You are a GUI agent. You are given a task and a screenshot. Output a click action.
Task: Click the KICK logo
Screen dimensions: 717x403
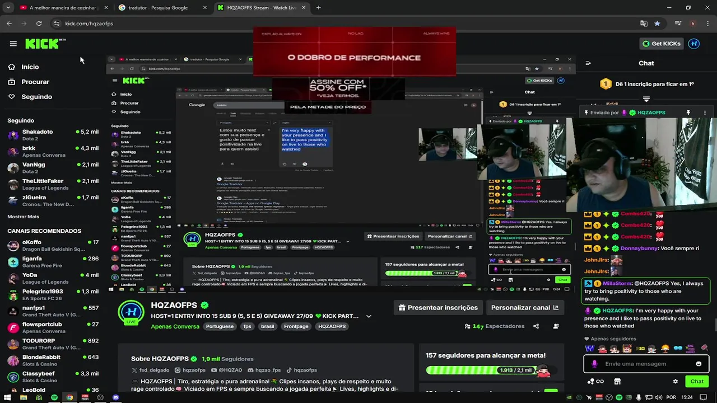(45, 44)
